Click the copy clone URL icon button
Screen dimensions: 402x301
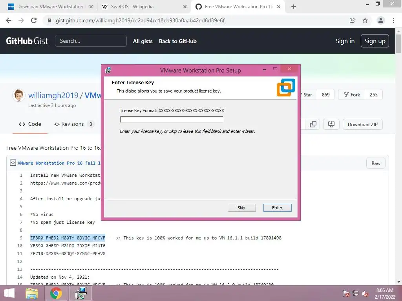pyautogui.click(x=313, y=124)
